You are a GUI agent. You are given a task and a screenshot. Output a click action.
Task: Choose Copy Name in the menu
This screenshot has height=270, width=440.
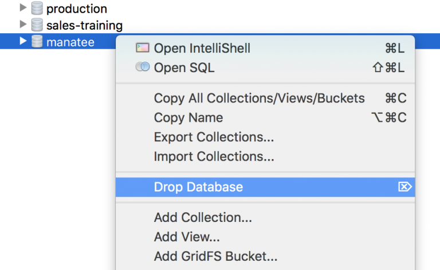coord(188,118)
